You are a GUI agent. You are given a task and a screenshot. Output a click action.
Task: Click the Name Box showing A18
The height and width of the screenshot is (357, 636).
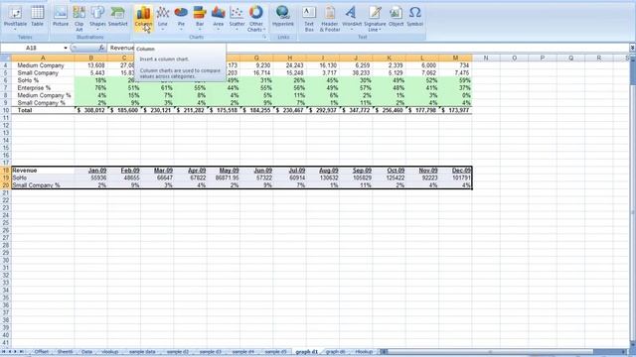31,48
